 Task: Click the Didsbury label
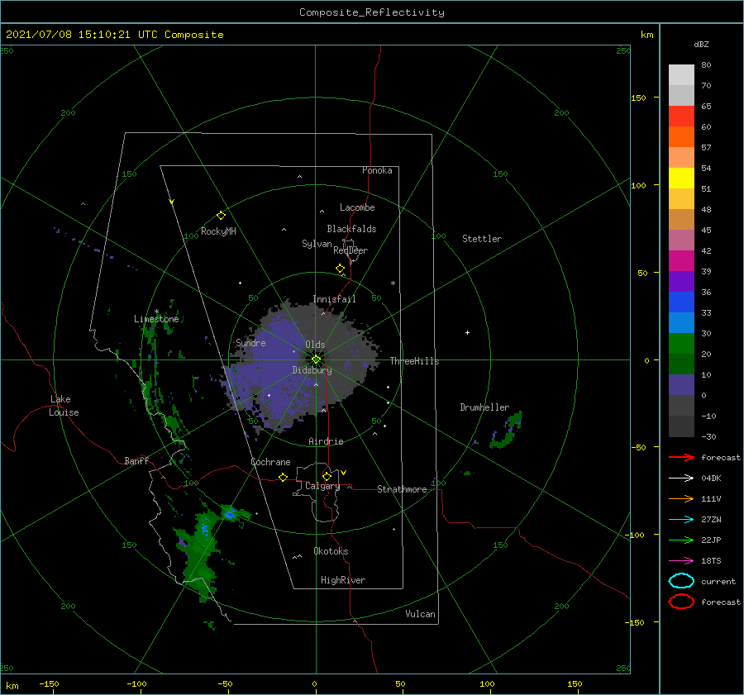(312, 370)
